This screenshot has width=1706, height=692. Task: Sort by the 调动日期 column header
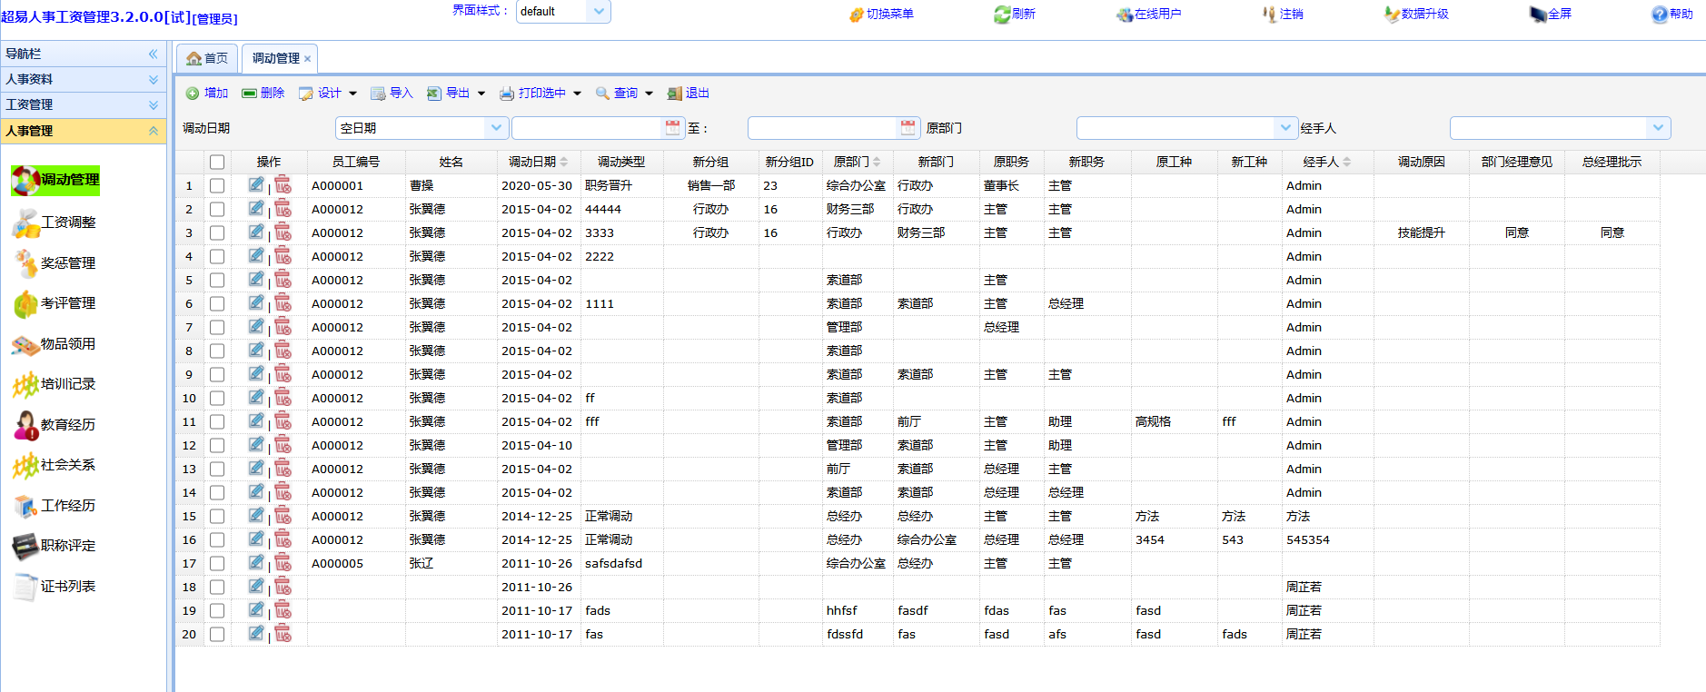point(539,162)
